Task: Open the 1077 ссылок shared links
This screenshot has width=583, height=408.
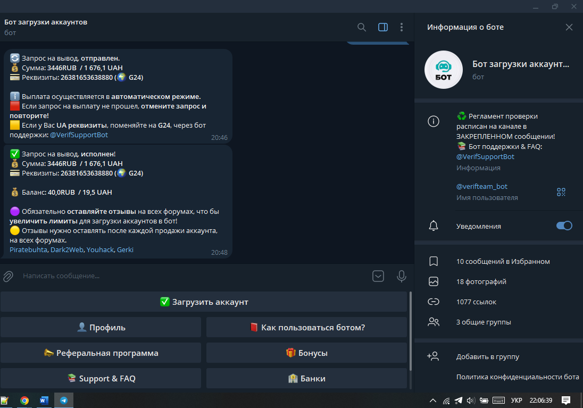Action: (476, 302)
